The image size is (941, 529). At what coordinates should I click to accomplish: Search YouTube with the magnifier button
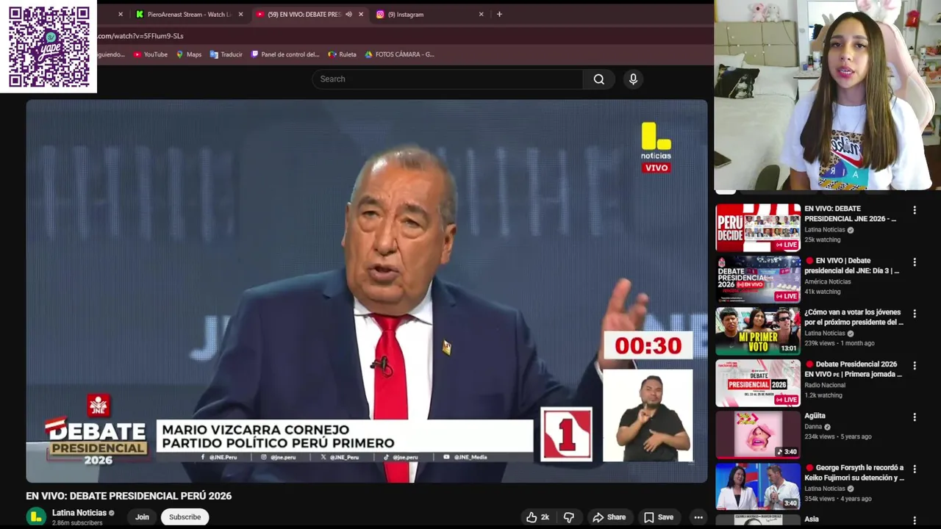coord(599,79)
